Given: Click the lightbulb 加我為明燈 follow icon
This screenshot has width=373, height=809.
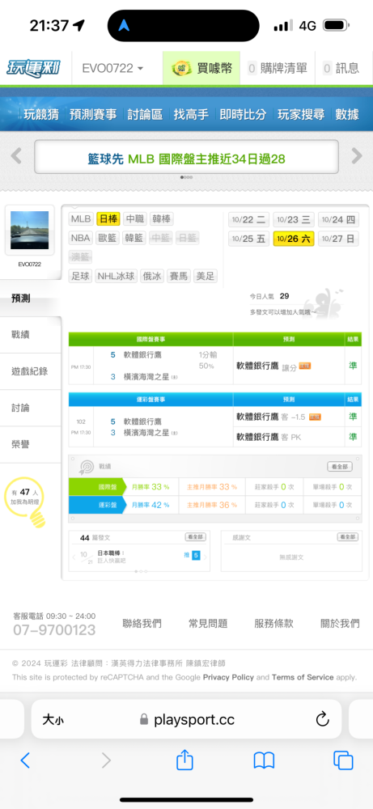Looking at the screenshot, I should click(x=25, y=502).
